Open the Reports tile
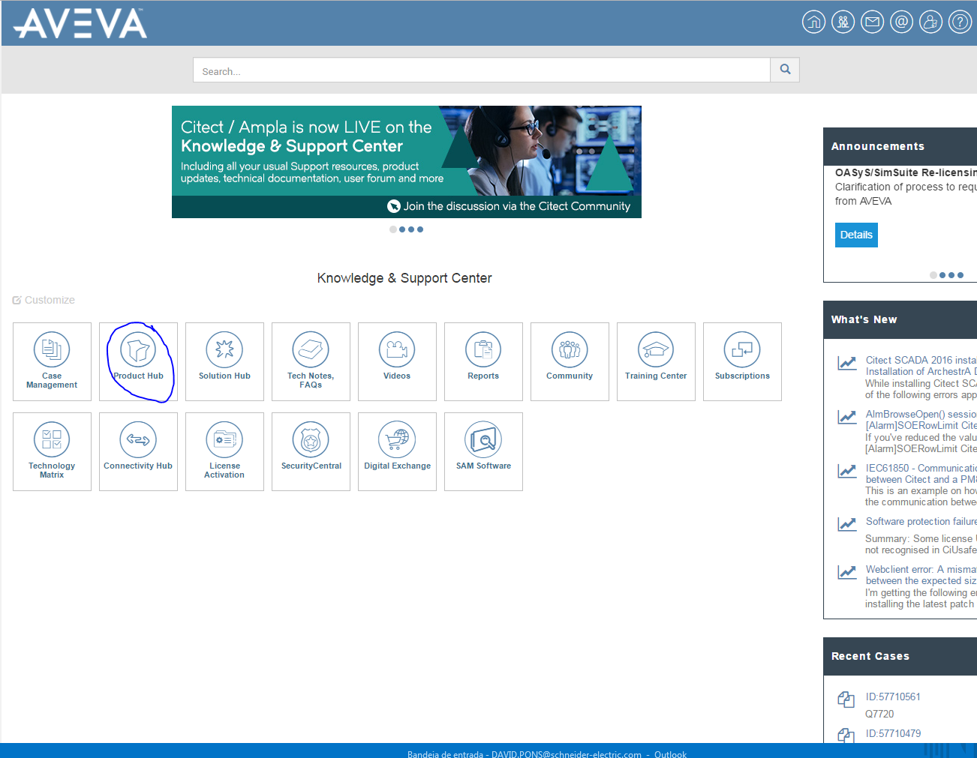This screenshot has width=977, height=758. coord(483,361)
